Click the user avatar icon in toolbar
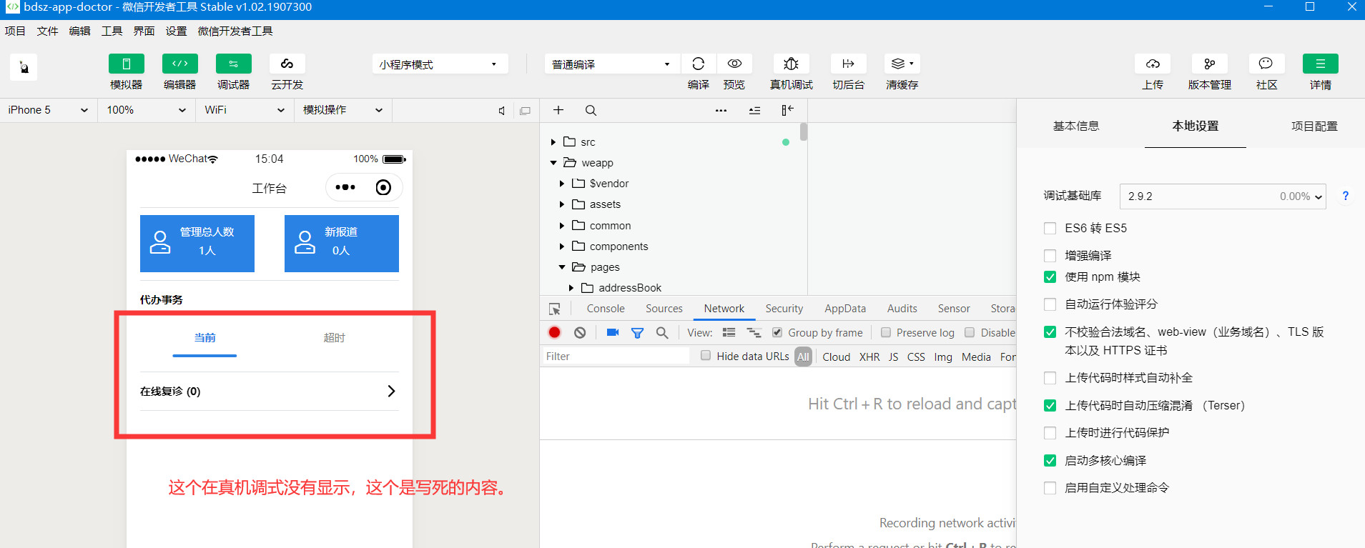The height and width of the screenshot is (548, 1365). 24,67
